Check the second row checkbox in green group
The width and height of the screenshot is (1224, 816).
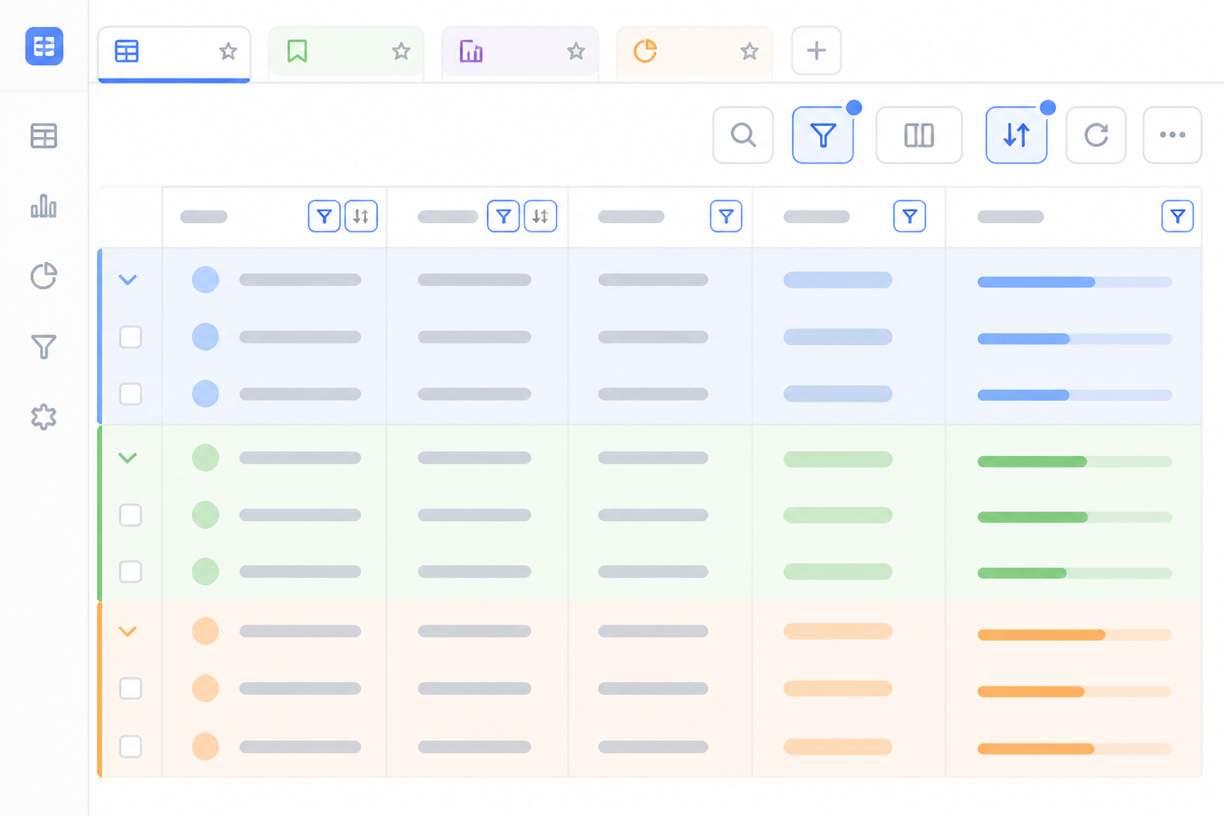(131, 515)
